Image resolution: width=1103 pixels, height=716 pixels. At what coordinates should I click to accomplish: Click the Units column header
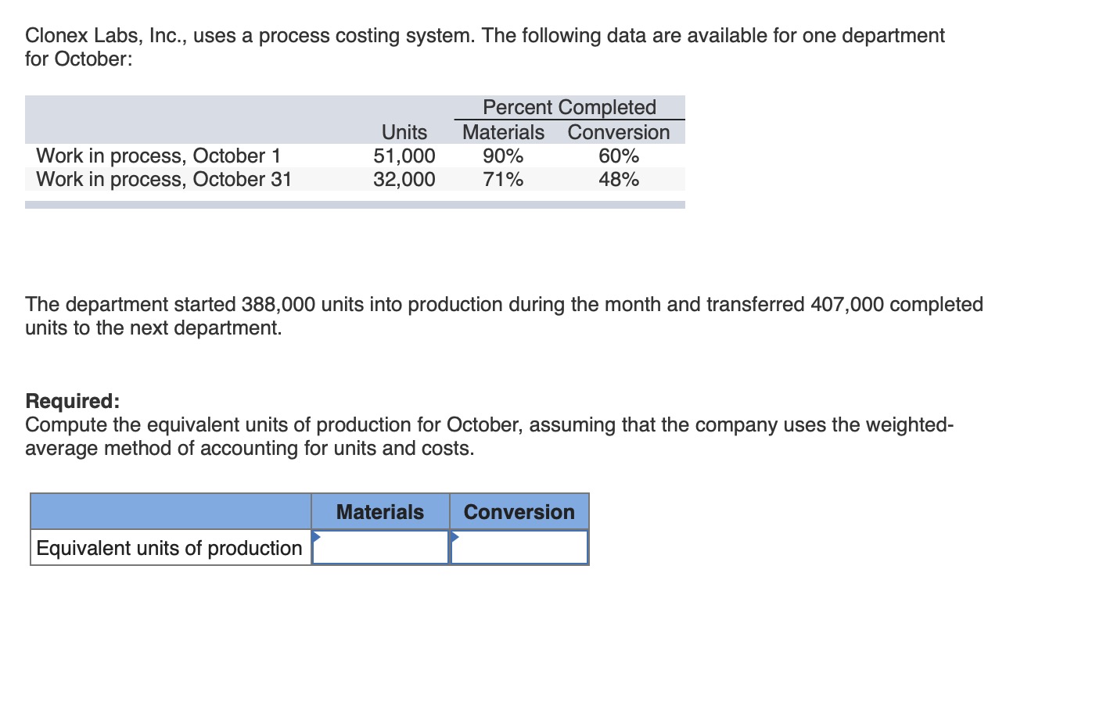(x=404, y=132)
